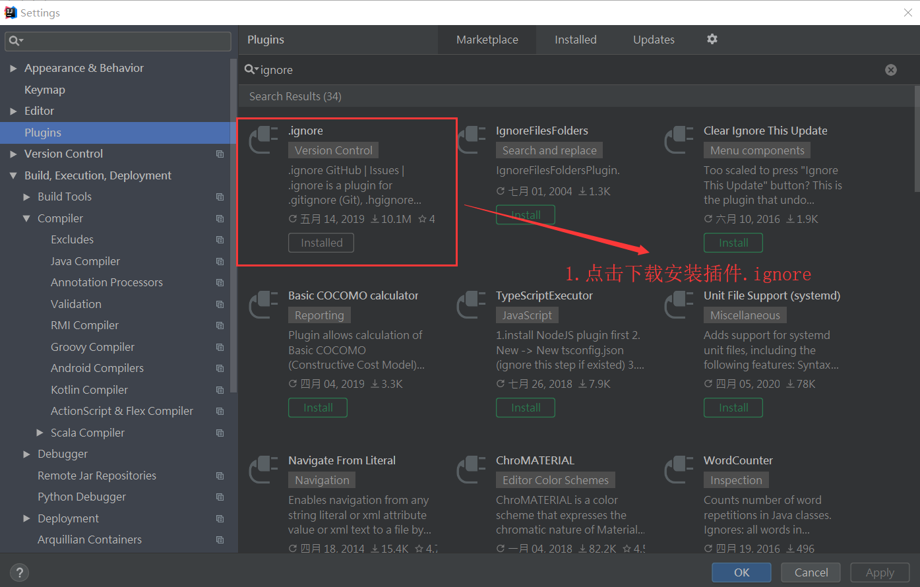920x587 pixels.
Task: Expand Appearance & Behavior section
Action: [13, 68]
